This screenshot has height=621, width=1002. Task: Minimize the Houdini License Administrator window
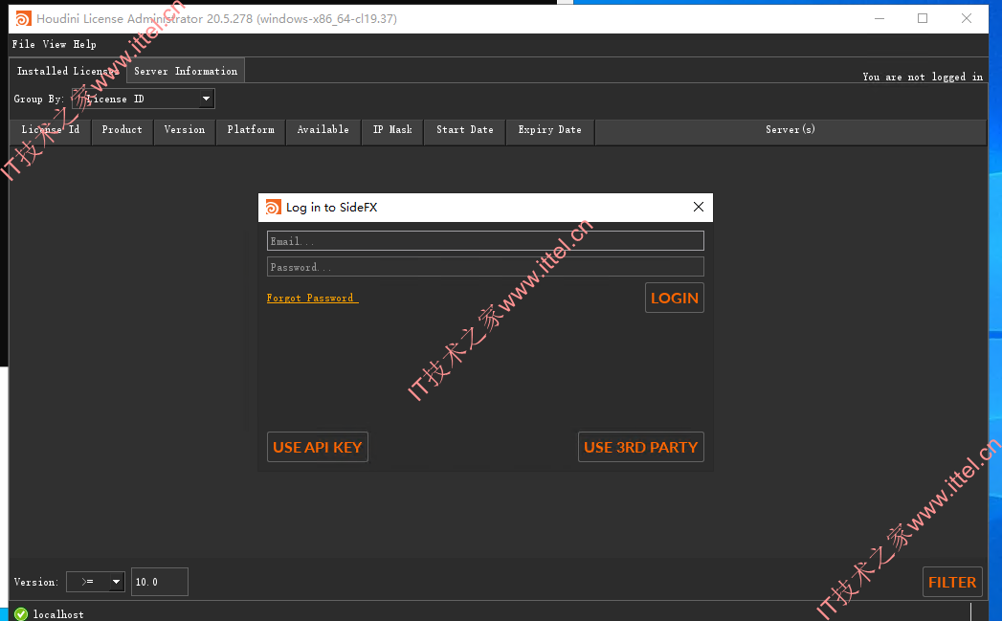pos(880,18)
